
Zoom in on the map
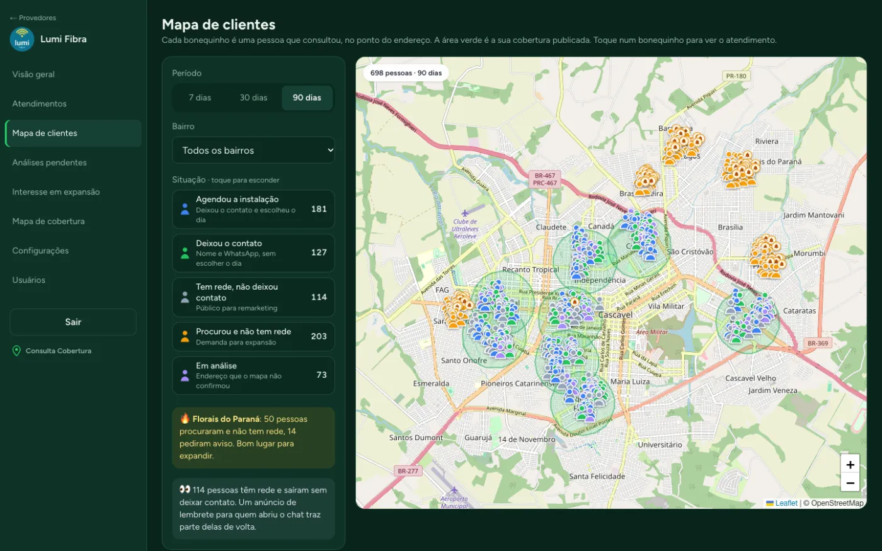tap(850, 464)
